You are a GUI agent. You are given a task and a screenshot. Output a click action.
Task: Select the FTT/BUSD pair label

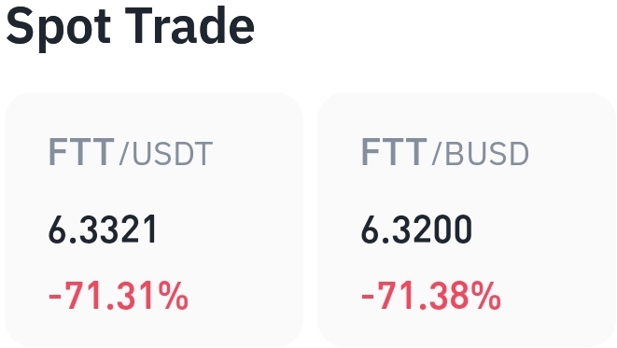445,153
